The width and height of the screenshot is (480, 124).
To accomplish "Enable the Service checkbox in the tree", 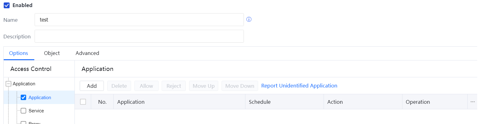I will (x=23, y=111).
